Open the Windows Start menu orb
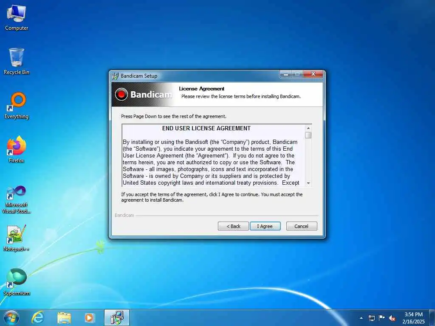 (11, 318)
